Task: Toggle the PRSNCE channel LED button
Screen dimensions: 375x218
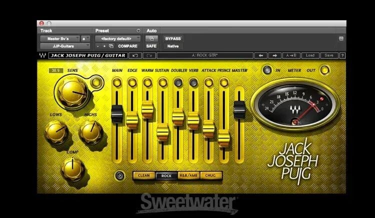Action: coord(224,83)
